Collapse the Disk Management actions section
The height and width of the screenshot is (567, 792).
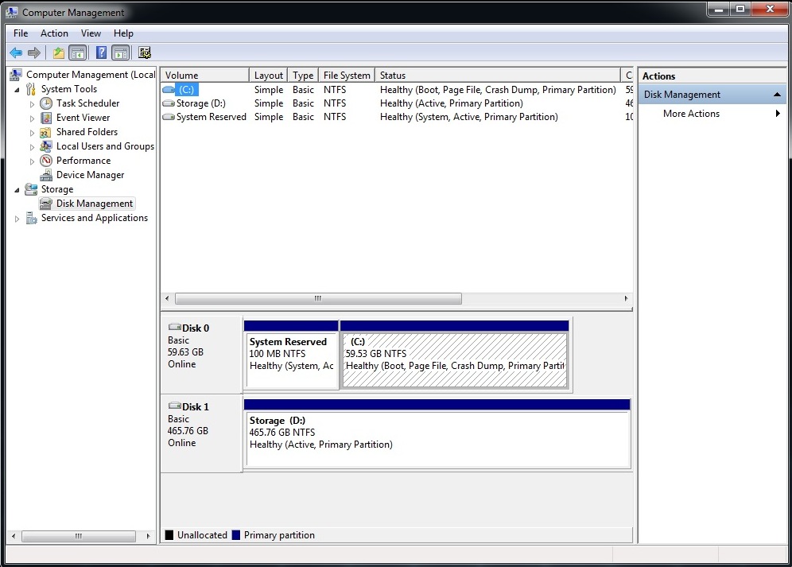[x=777, y=95]
